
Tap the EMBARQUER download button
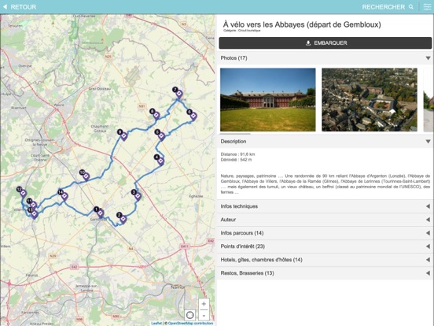(x=325, y=43)
